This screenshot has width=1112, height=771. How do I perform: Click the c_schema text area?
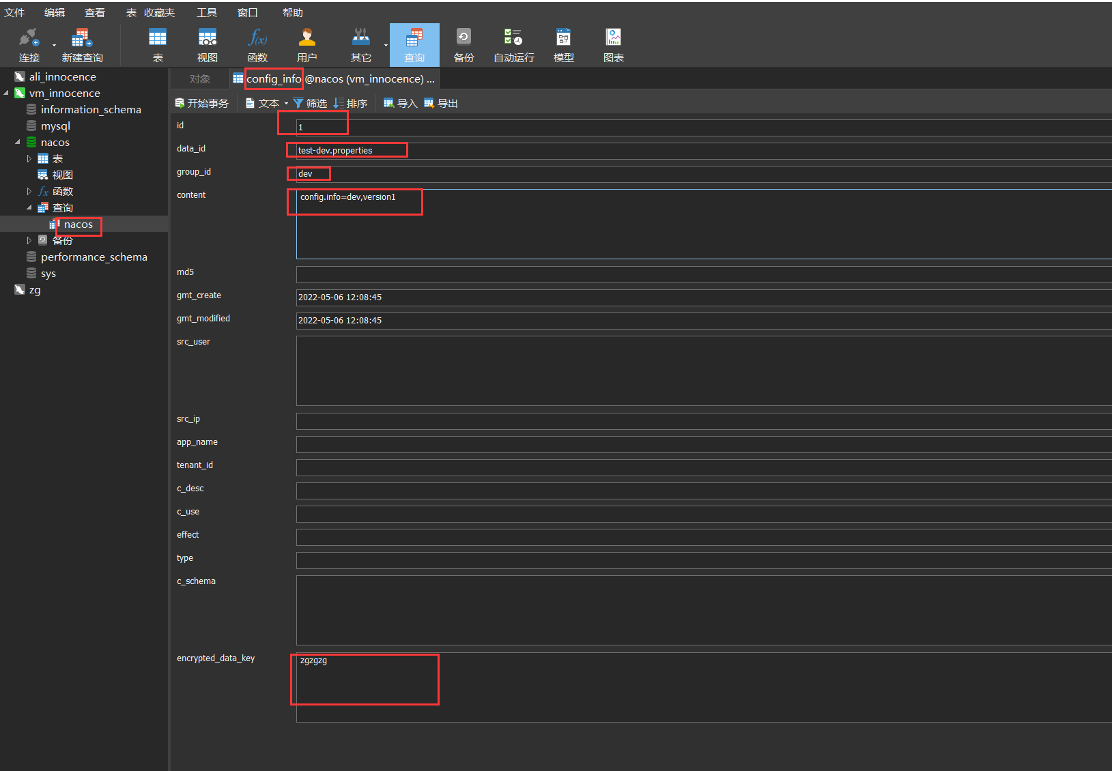tap(704, 610)
